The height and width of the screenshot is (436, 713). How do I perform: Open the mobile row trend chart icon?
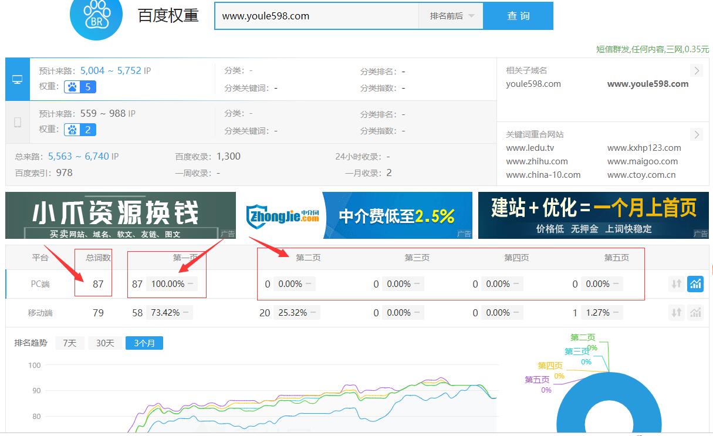point(695,313)
